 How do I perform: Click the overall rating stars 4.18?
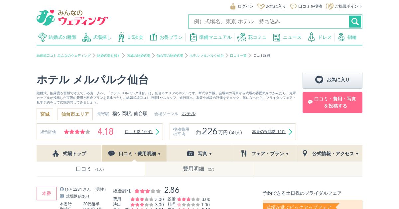[77, 132]
